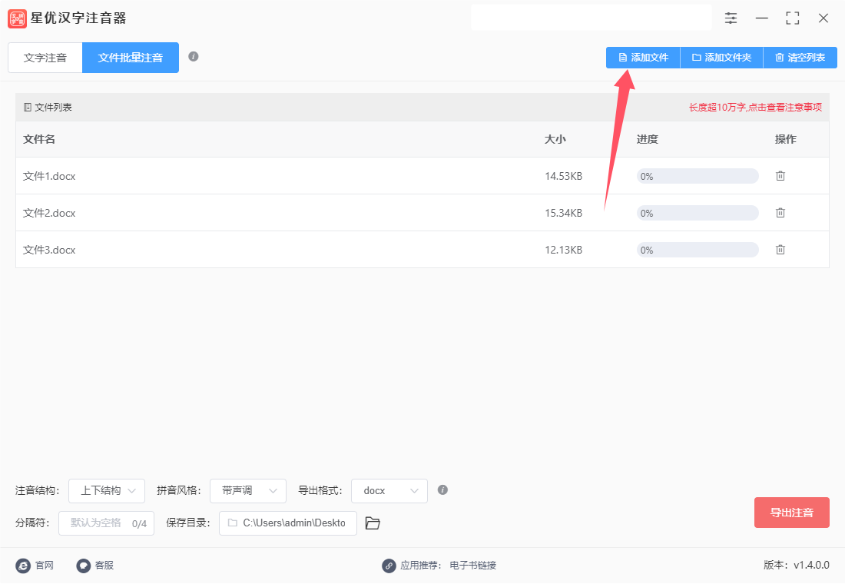Switch to the 文字注音 tab

tap(45, 58)
